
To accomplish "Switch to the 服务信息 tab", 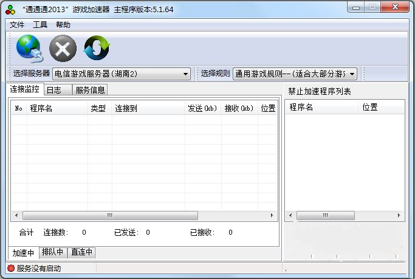I will [x=90, y=90].
